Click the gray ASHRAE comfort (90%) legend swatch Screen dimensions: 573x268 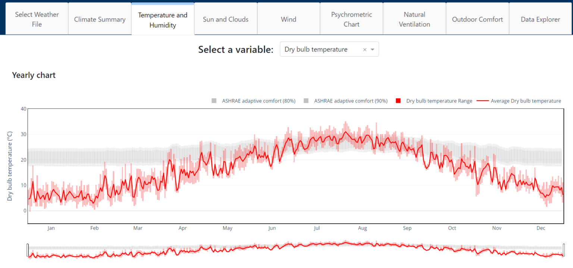(x=306, y=101)
